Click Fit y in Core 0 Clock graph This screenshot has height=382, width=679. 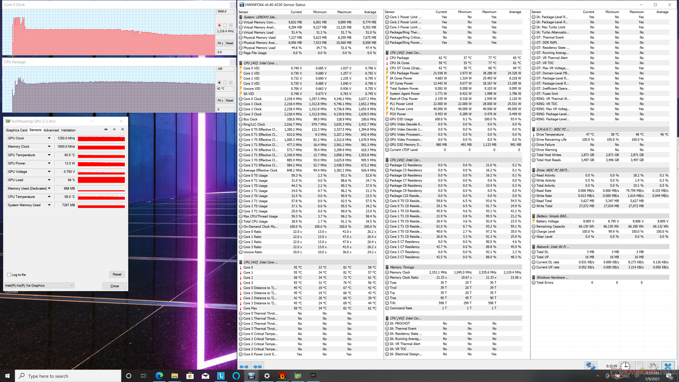(220, 43)
